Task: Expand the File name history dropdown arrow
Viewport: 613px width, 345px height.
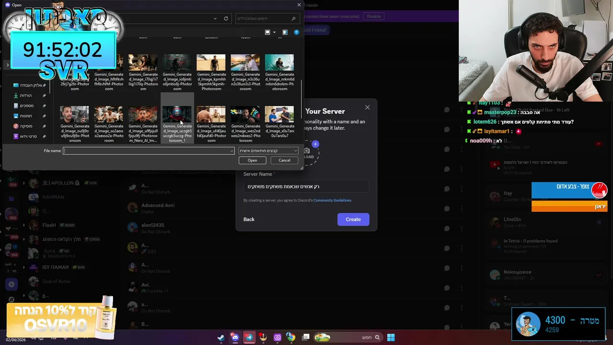Action: pyautogui.click(x=232, y=151)
